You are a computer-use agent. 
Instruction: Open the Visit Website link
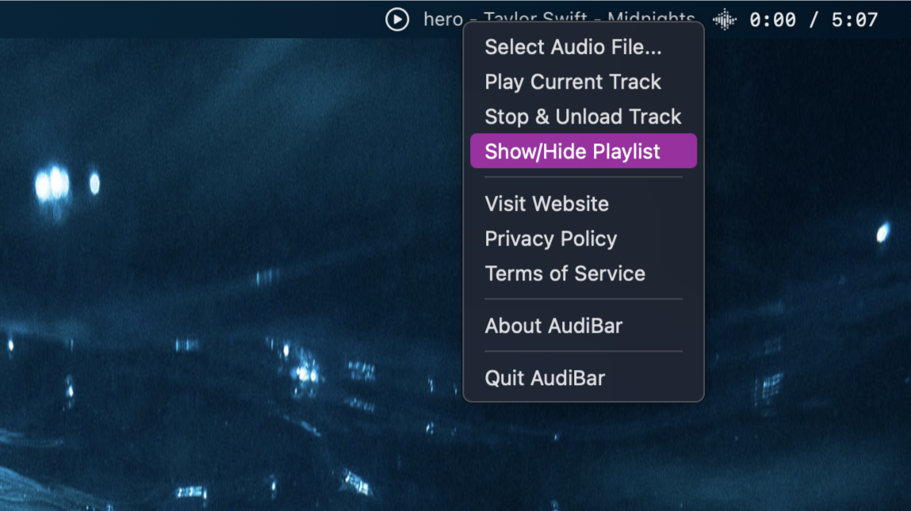point(546,204)
